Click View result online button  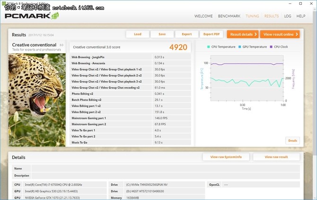[280, 34]
